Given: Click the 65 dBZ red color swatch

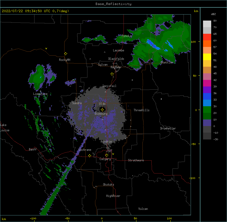Looking at the screenshot, I should tap(207, 37).
